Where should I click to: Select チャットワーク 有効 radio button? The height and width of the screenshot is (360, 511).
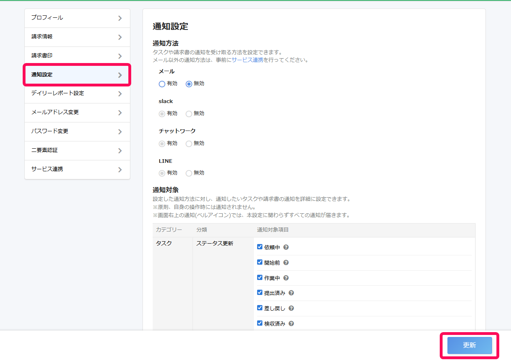point(162,143)
